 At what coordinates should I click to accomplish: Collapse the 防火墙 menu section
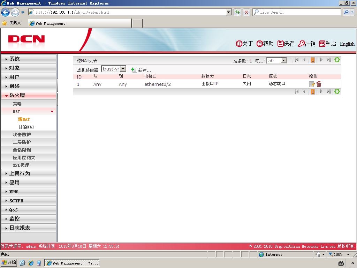pos(29,95)
